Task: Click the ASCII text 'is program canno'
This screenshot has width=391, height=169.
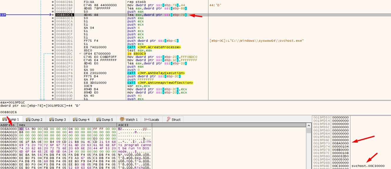Action: tap(135, 145)
